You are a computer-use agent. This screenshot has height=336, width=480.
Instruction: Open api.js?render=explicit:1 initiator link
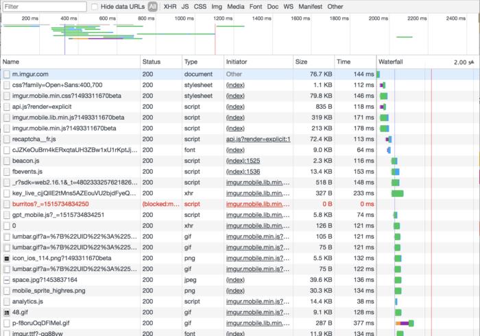click(x=258, y=140)
